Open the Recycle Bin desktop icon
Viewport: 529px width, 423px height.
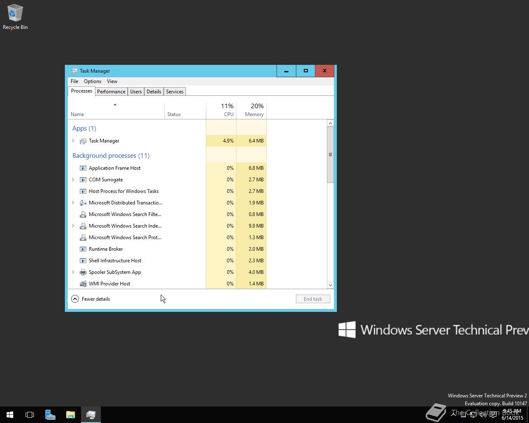(x=15, y=17)
